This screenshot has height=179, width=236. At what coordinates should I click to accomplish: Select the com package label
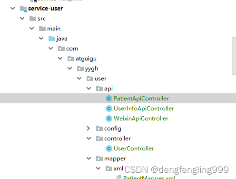coord(72,49)
